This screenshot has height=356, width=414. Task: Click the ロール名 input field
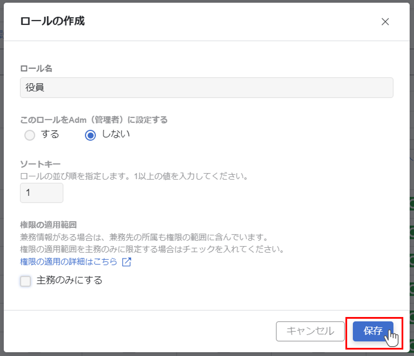point(207,88)
